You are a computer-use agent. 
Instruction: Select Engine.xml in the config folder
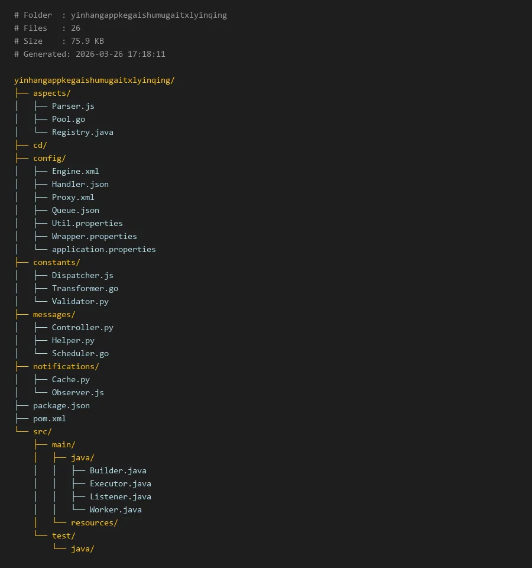click(x=75, y=171)
